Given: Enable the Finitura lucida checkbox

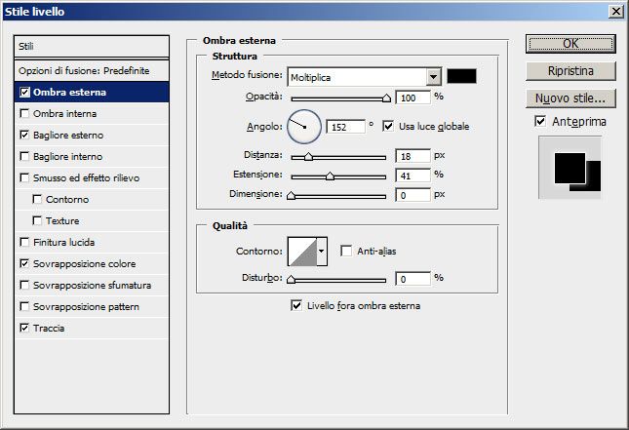Looking at the screenshot, I should (24, 242).
